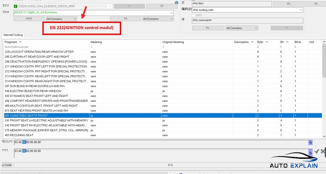Image resolution: width=326 pixels, height=174 pixels.
Task: Click the filter icon beside Description header
Action: coord(252,42)
